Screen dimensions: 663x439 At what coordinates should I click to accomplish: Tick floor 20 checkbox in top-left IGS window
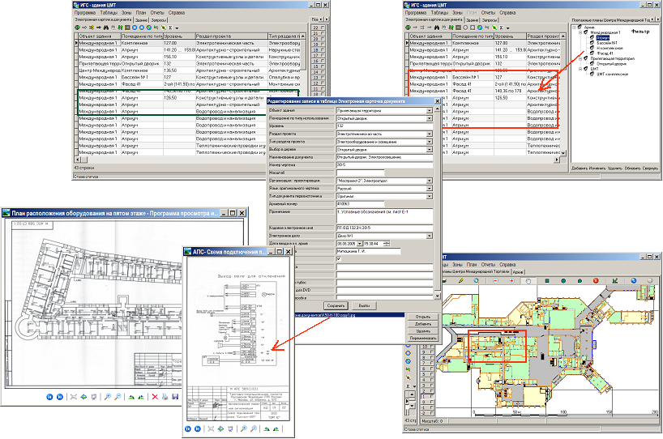pos(323,38)
